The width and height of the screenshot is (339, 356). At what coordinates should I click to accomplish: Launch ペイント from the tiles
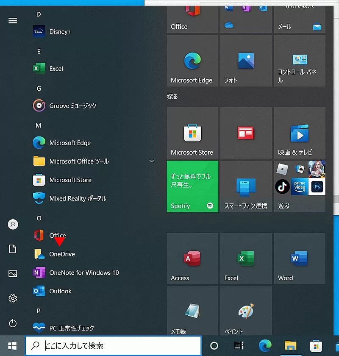tap(246, 311)
